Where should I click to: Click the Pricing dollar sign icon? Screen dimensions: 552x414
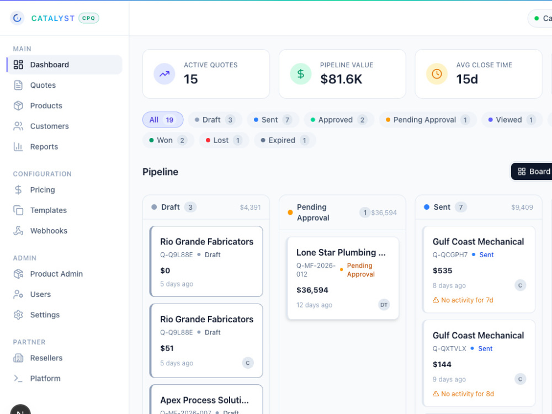click(x=18, y=190)
